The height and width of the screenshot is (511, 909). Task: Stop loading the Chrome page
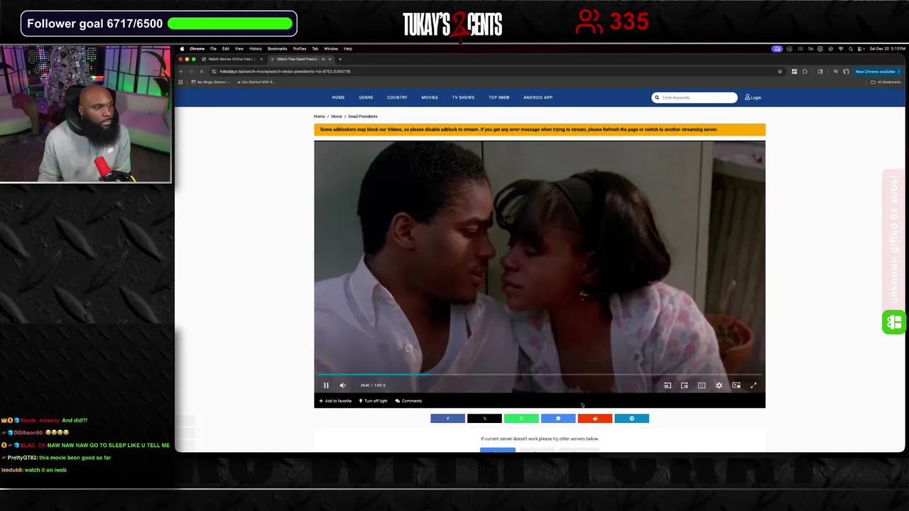tap(202, 71)
